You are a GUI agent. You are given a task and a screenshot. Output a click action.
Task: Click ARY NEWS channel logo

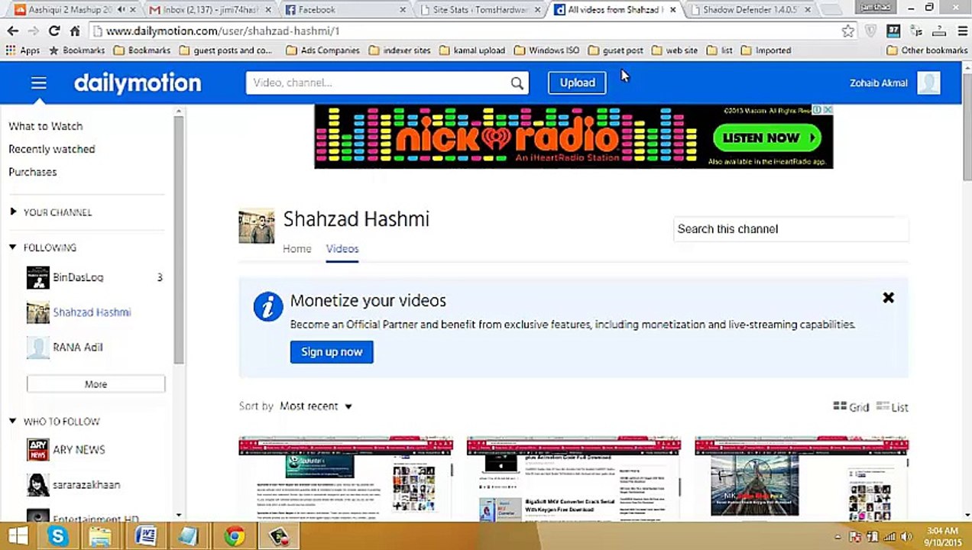37,450
